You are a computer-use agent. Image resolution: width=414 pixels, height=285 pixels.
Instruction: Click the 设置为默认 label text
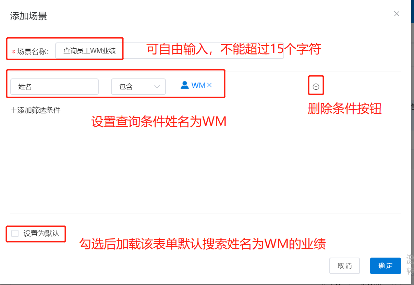[x=41, y=234]
